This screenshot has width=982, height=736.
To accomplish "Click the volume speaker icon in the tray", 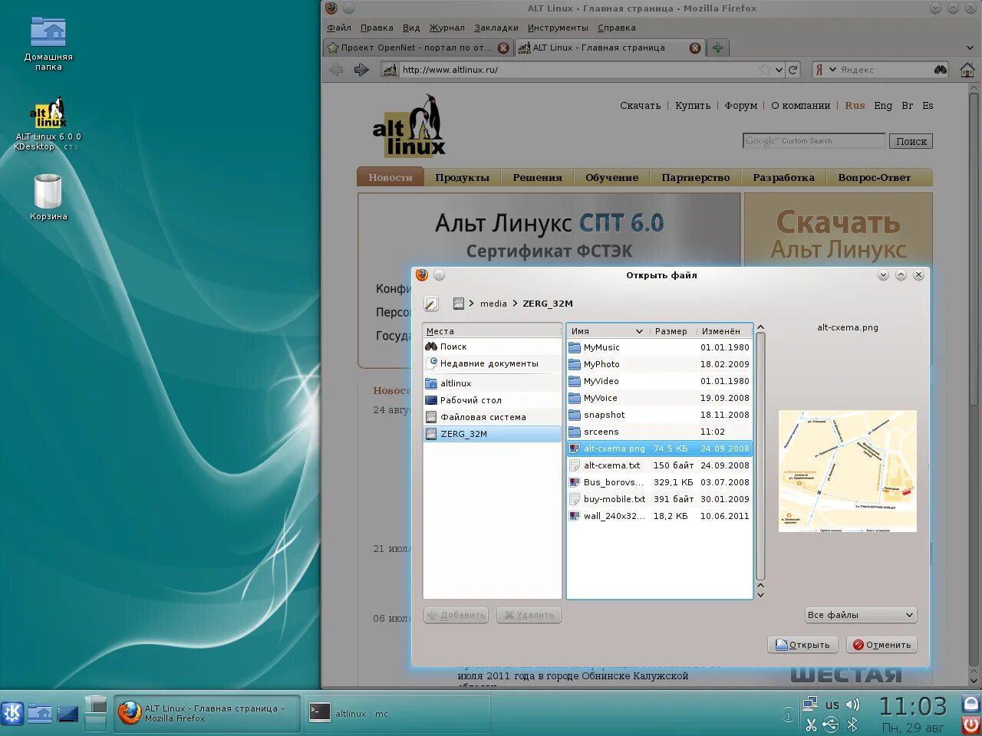I will click(852, 704).
